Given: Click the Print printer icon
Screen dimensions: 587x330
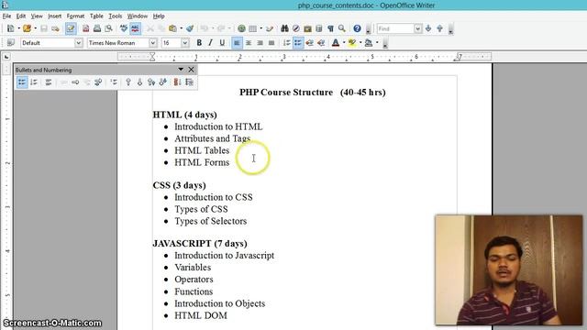Looking at the screenshot, I should (x=97, y=28).
